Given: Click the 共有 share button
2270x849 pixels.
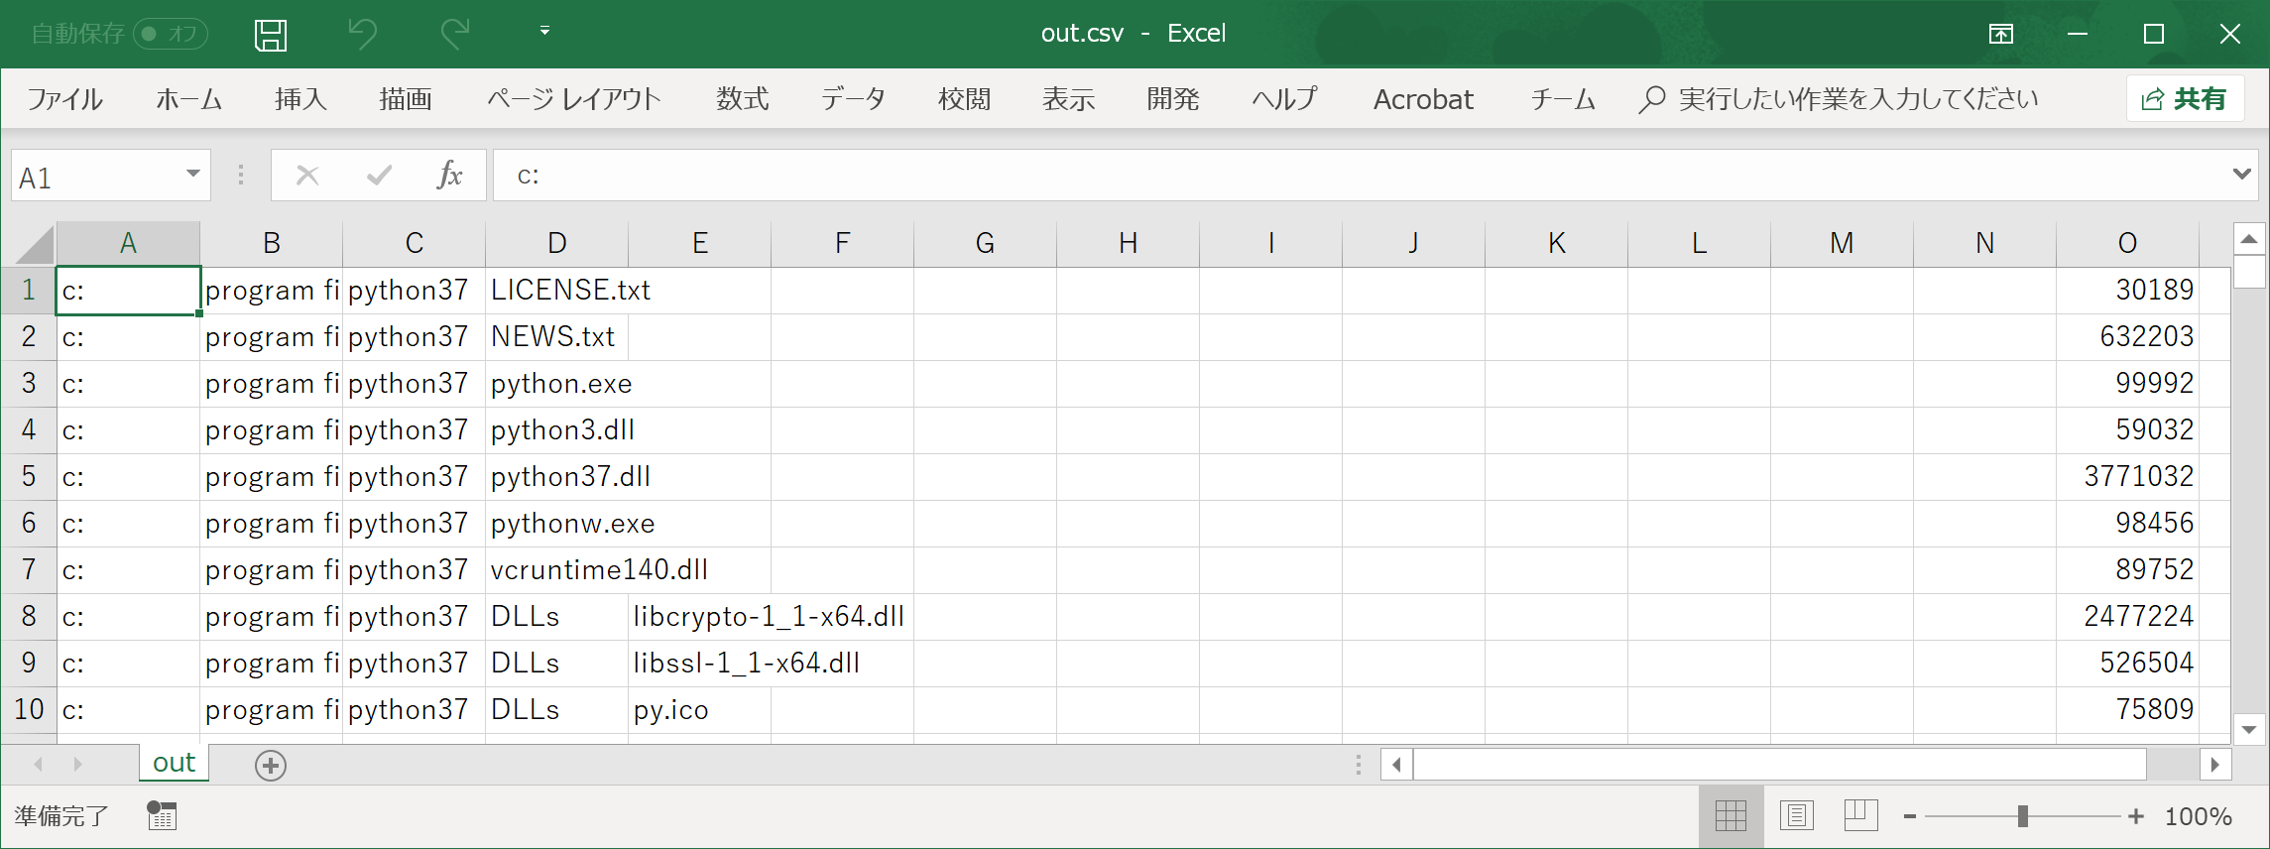Looking at the screenshot, I should 2185,99.
